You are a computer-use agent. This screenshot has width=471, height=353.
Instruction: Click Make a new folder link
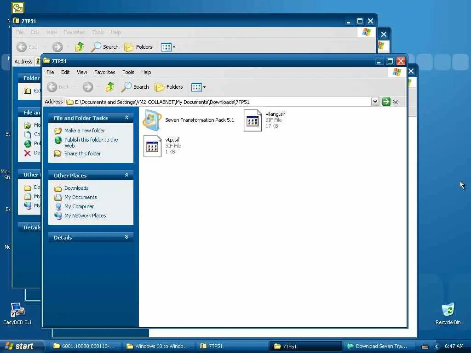(x=85, y=131)
